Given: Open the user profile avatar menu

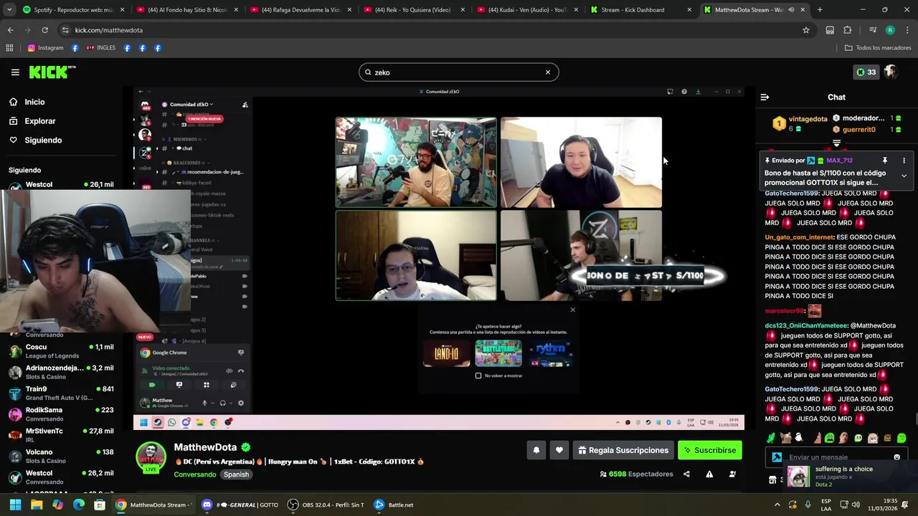Looking at the screenshot, I should [891, 72].
